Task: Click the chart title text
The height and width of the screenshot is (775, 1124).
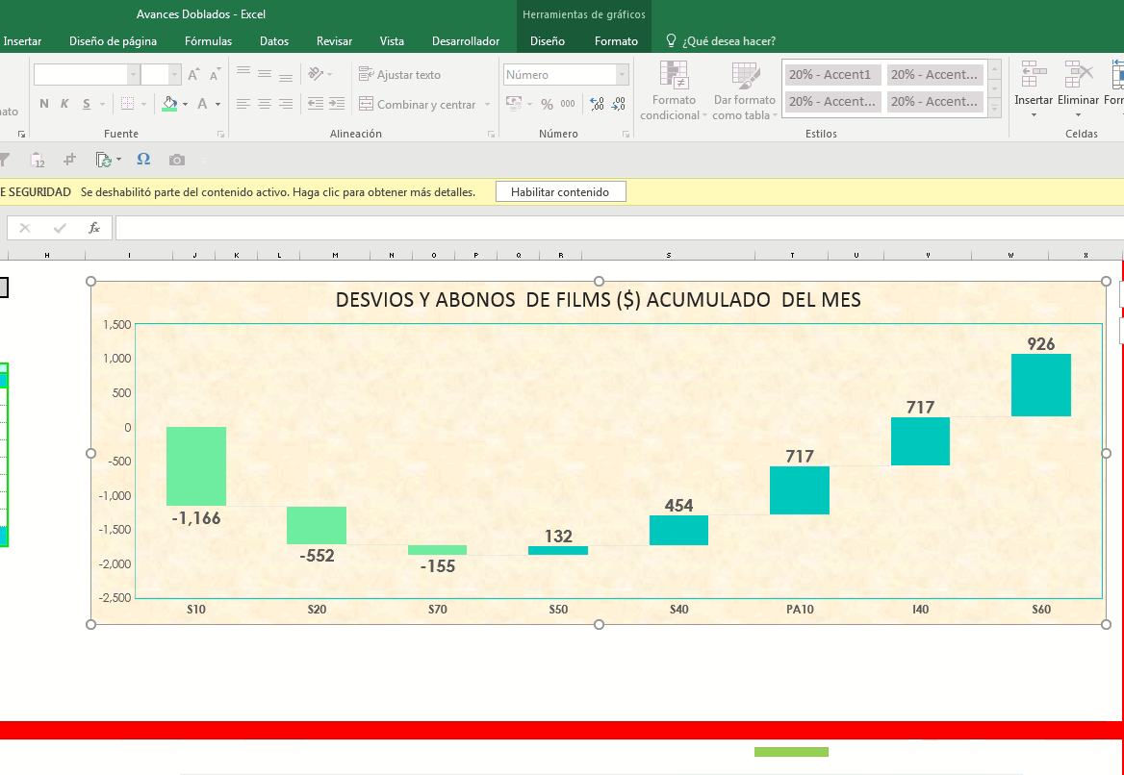Action: 598,300
